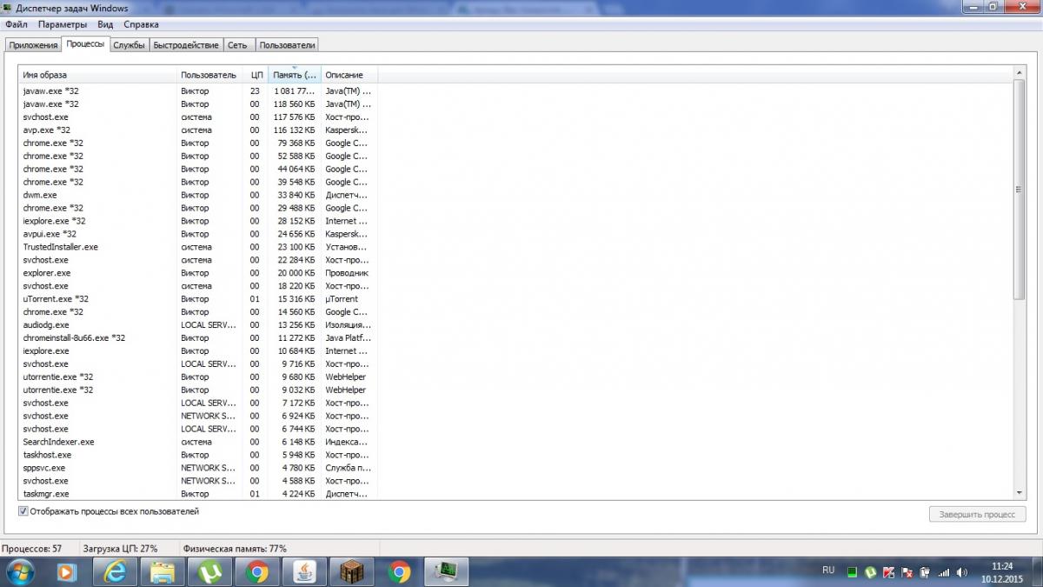1043x587 pixels.
Task: Open Action Center flag tray icon
Action: [x=907, y=572]
